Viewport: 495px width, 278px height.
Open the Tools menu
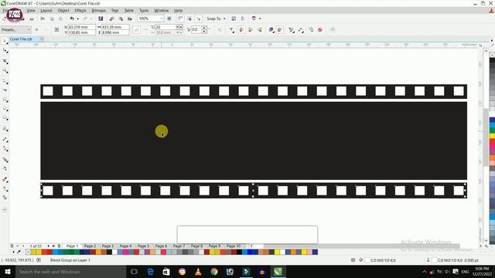click(144, 10)
